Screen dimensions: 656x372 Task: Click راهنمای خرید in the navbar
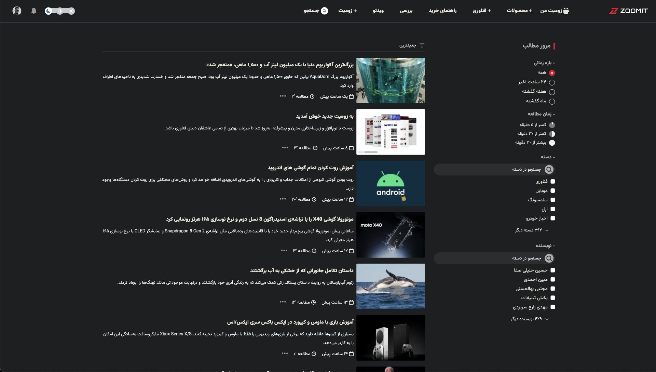pyautogui.click(x=442, y=11)
